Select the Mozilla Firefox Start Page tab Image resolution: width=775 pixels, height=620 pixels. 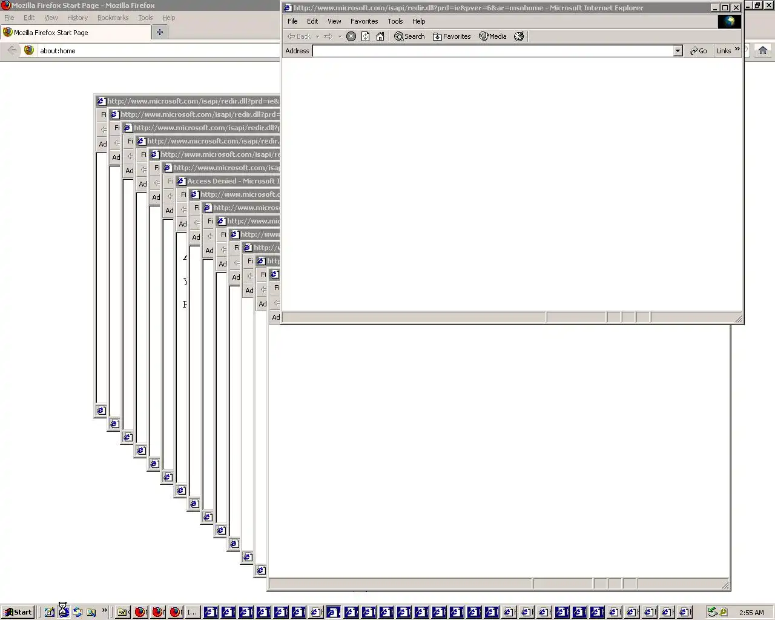pyautogui.click(x=75, y=33)
